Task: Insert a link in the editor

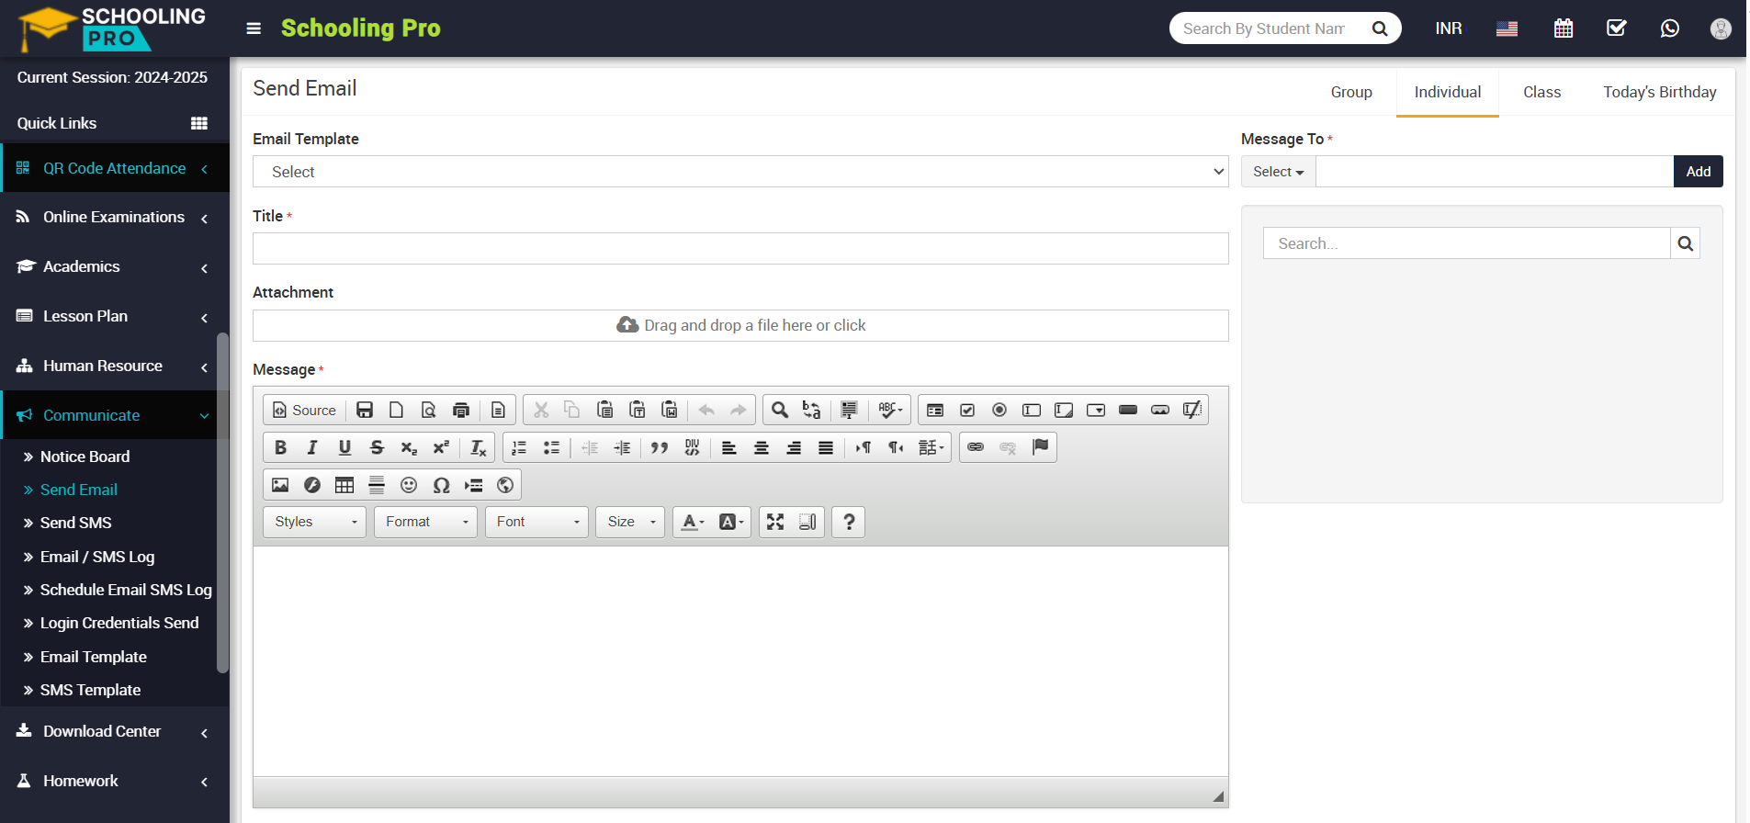Action: coord(976,447)
